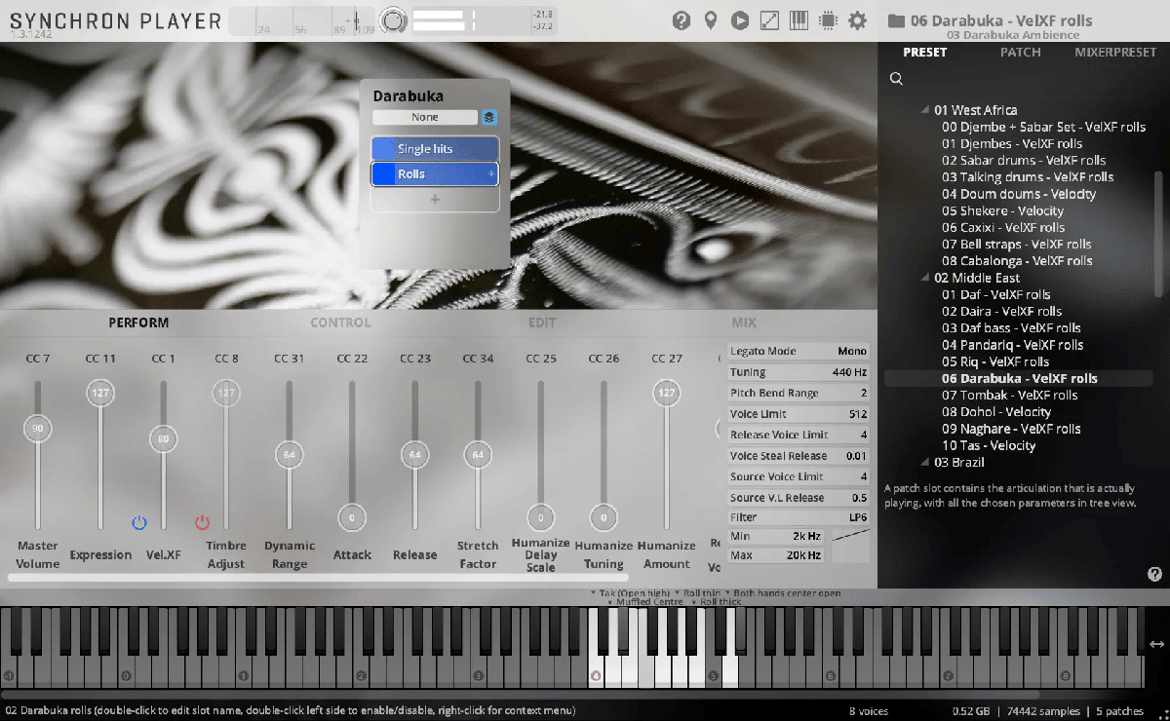Click the Master Volume slider handle
The image size is (1170, 721).
pyautogui.click(x=38, y=429)
